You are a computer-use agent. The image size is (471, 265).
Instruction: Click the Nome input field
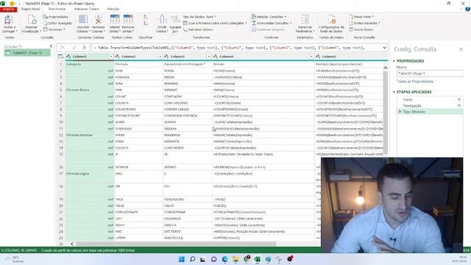point(430,74)
